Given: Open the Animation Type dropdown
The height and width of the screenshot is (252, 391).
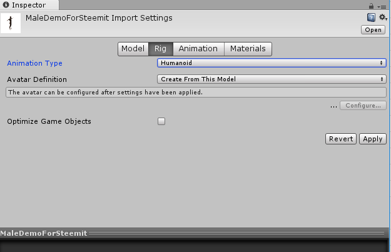Looking at the screenshot, I should click(271, 63).
